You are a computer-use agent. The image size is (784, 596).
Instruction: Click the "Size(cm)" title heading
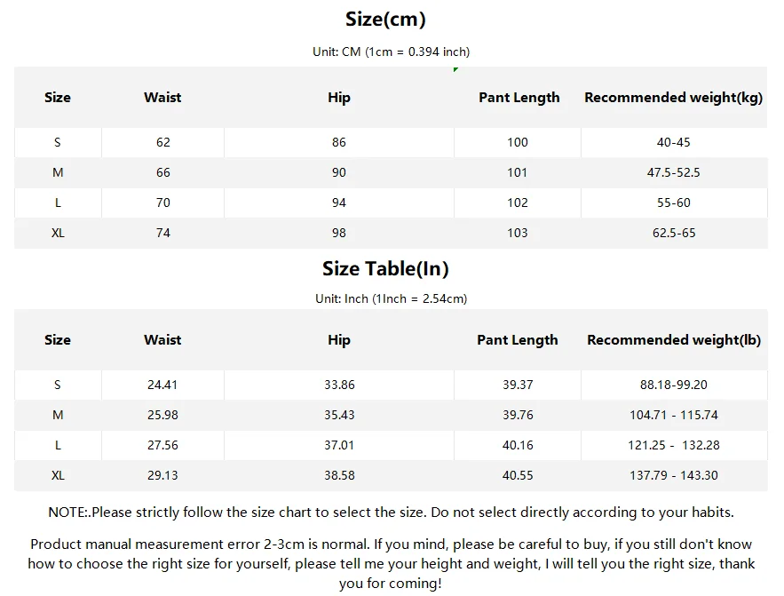pos(385,19)
